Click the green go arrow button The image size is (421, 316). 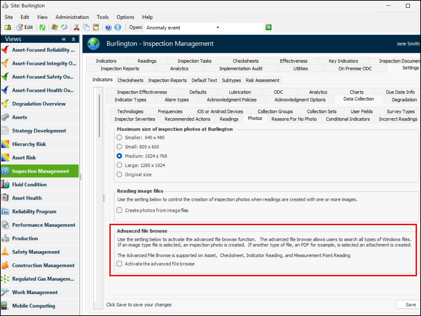pyautogui.click(x=268, y=27)
